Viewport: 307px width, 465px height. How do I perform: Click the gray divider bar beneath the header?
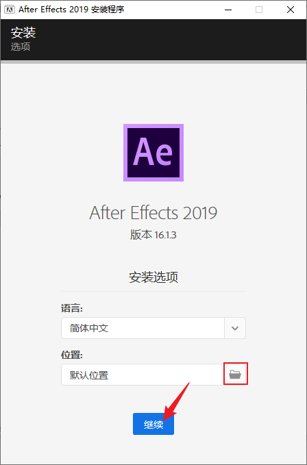pos(153,62)
